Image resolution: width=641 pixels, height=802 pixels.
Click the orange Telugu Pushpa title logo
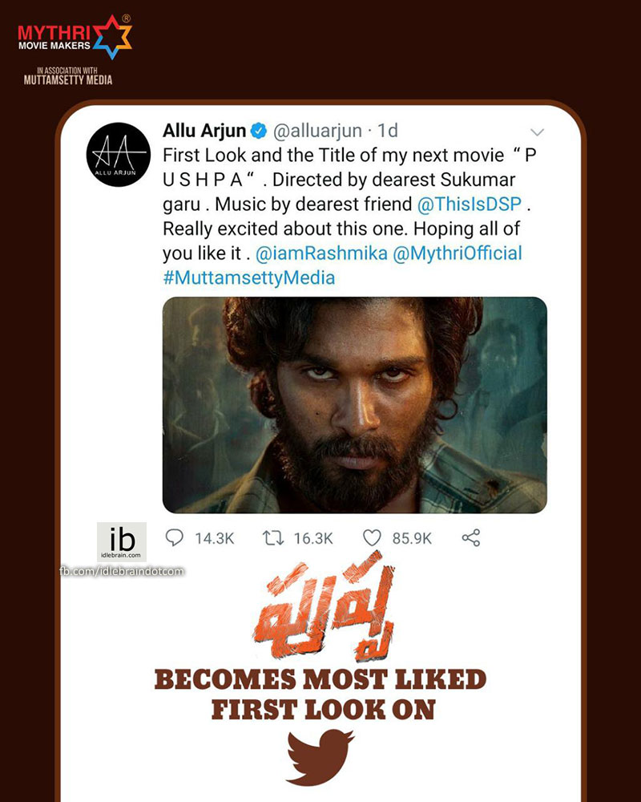pos(325,607)
